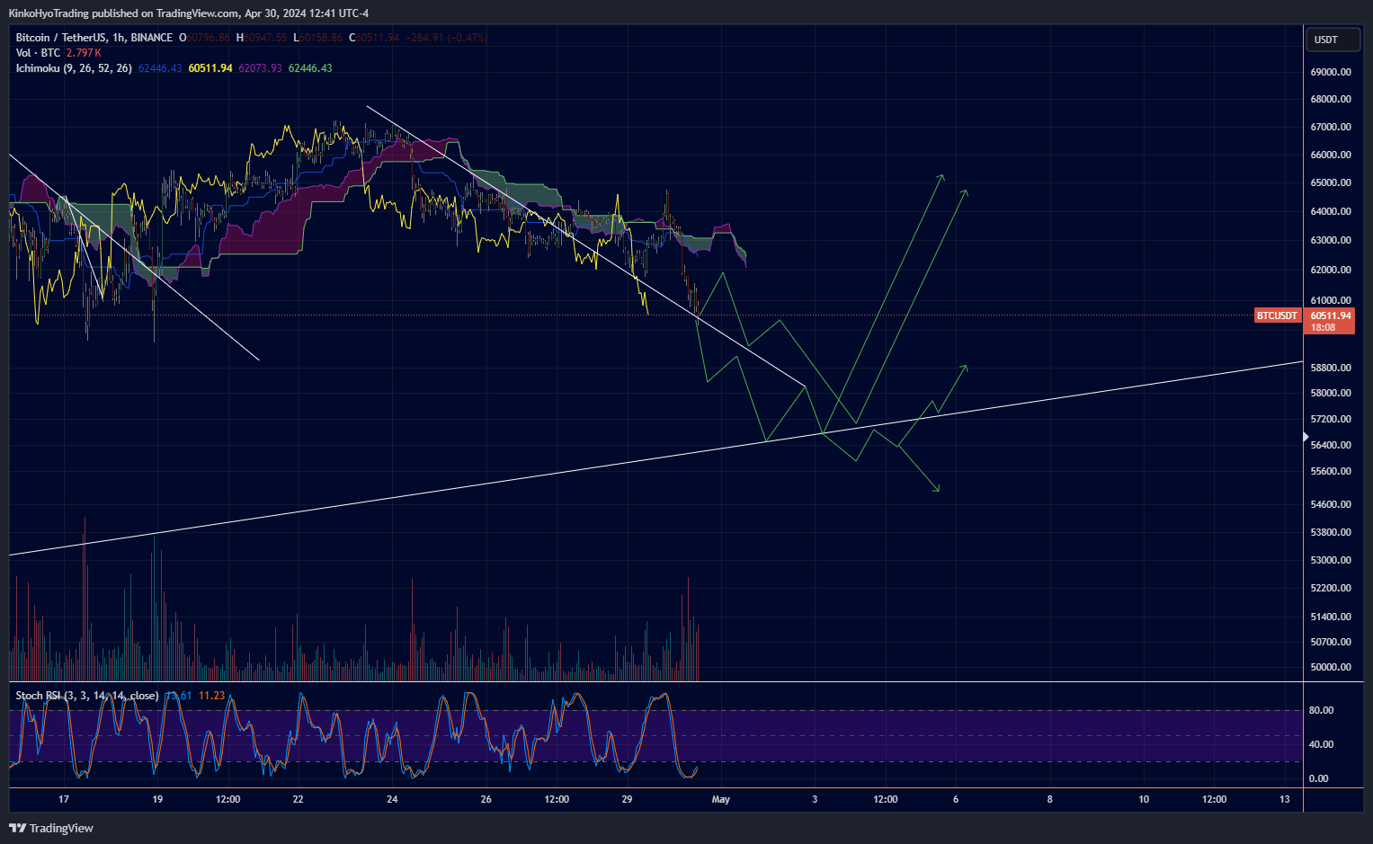
Task: Click the 50000.00 price axis label
Action: [x=1331, y=667]
